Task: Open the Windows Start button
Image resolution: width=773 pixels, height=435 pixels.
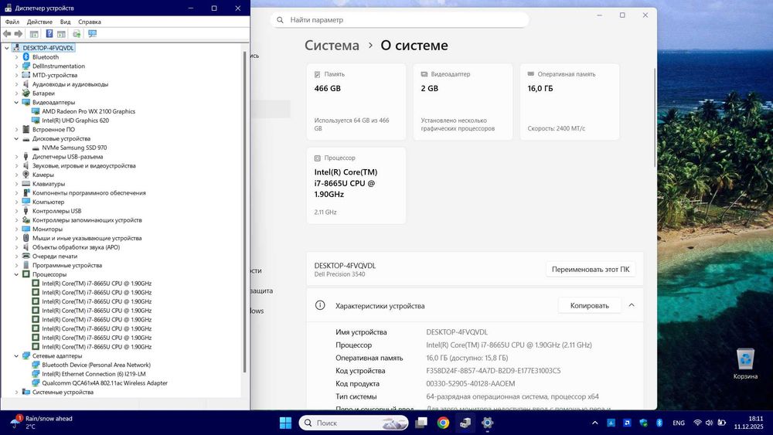Action: pos(285,423)
